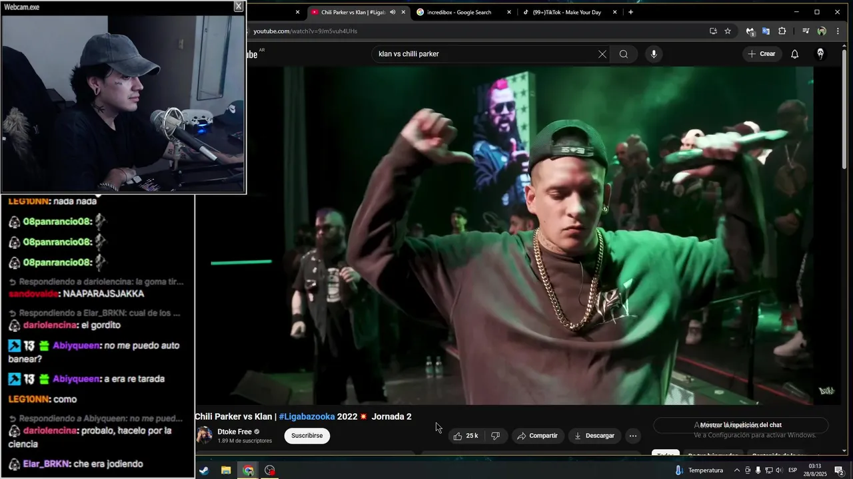Viewport: 853px width, 479px height.
Task: Open media controls icon in Chrome toolbar
Action: point(806,31)
